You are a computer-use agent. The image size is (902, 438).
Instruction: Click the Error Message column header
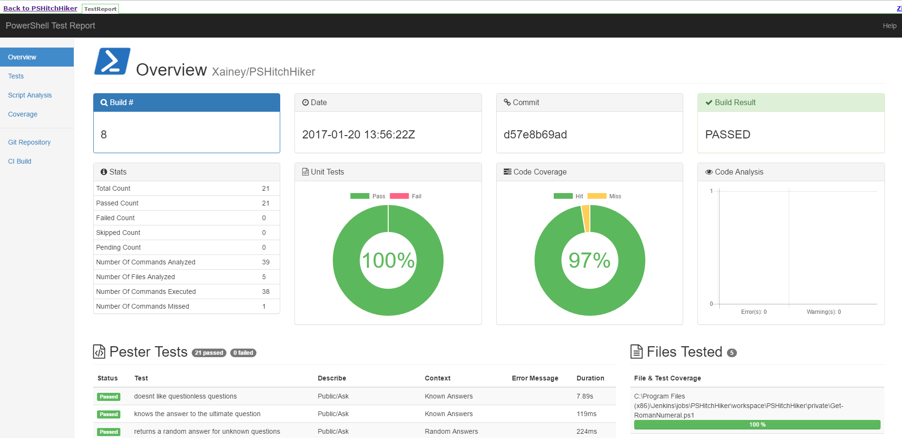pos(535,378)
